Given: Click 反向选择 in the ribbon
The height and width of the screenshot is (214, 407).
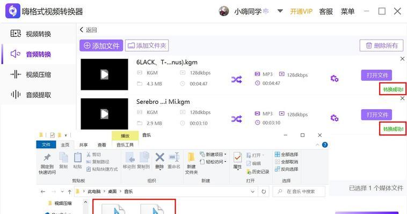Looking at the screenshot, I should point(286,169).
